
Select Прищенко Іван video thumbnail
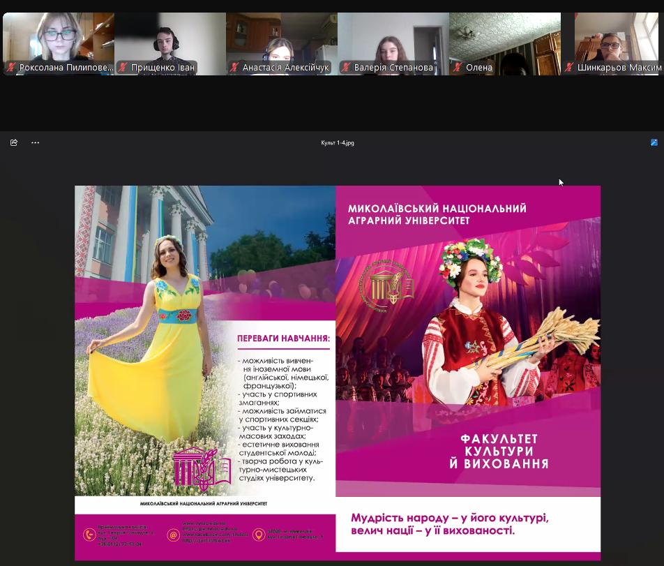[169, 38]
